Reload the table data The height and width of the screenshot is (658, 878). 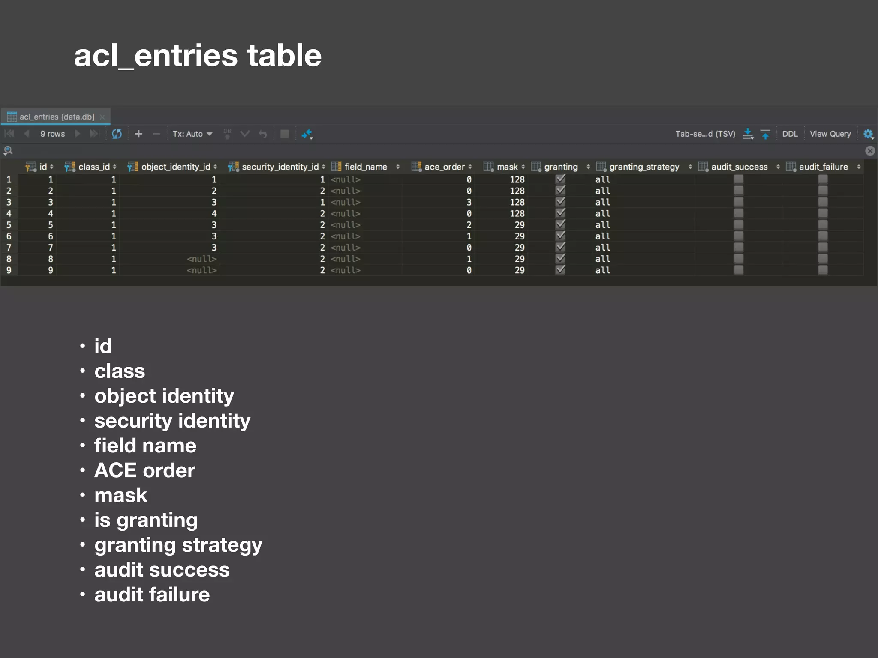pyautogui.click(x=117, y=134)
